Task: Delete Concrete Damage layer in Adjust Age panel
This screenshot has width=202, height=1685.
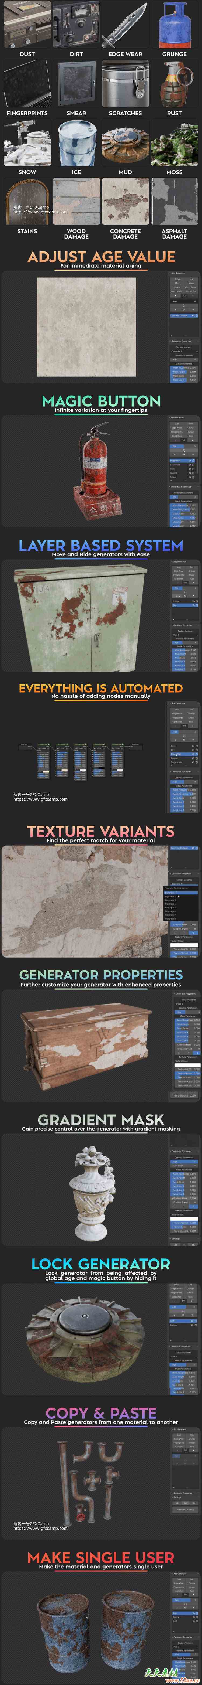Action: [x=197, y=316]
